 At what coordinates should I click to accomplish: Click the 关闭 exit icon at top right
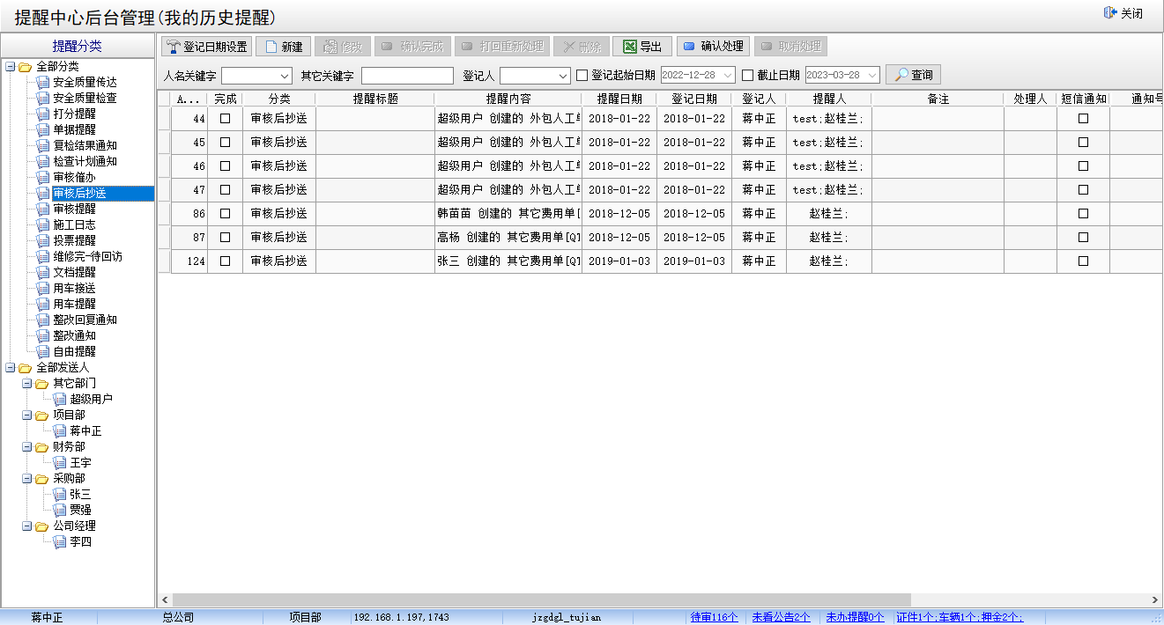(1109, 13)
